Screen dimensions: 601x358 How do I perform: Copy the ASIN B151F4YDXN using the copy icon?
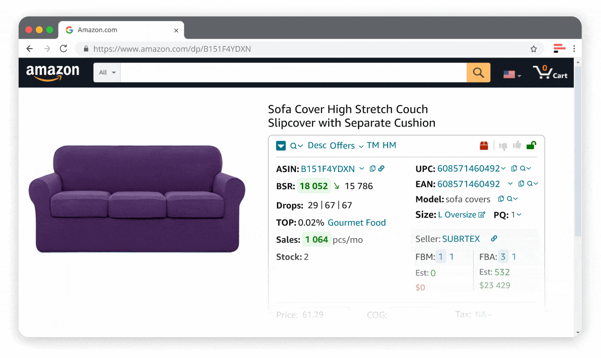coord(373,168)
